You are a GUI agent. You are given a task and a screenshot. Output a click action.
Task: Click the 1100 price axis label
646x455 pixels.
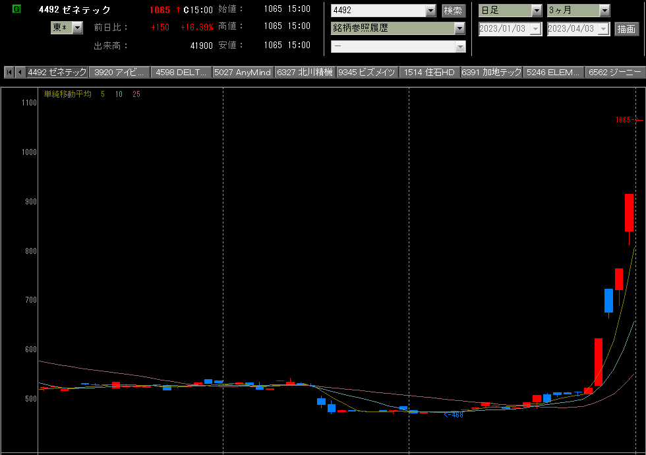coord(29,103)
